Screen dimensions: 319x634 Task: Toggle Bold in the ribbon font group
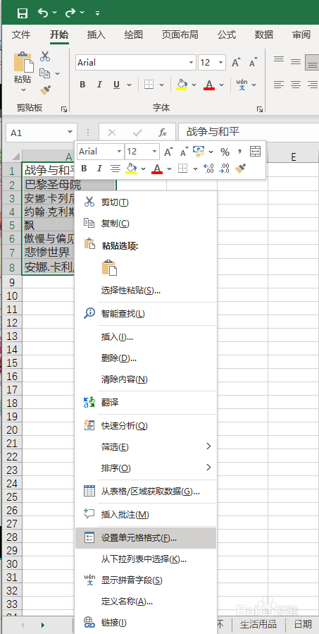point(83,85)
